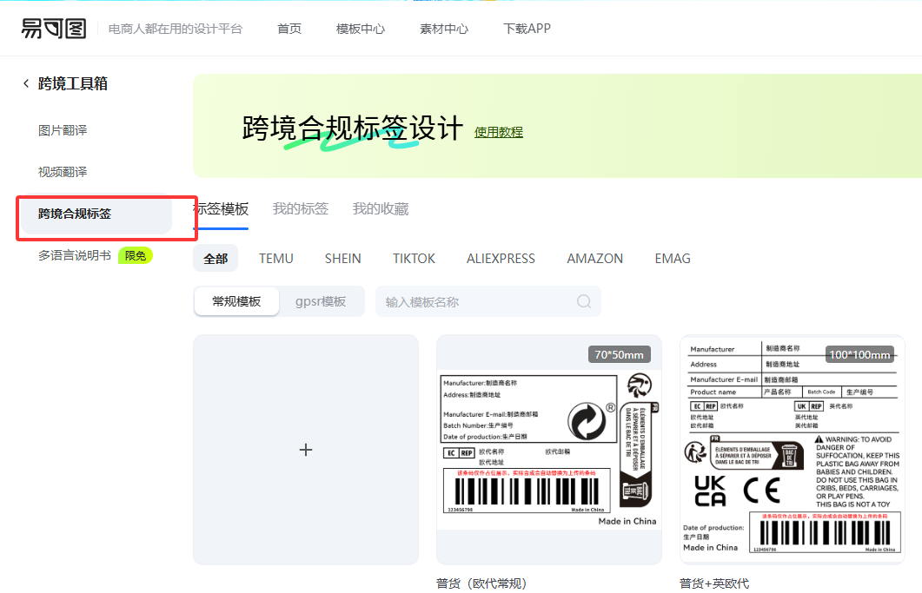Click the 跨境工具箱 heading
922x593 pixels.
coord(73,83)
